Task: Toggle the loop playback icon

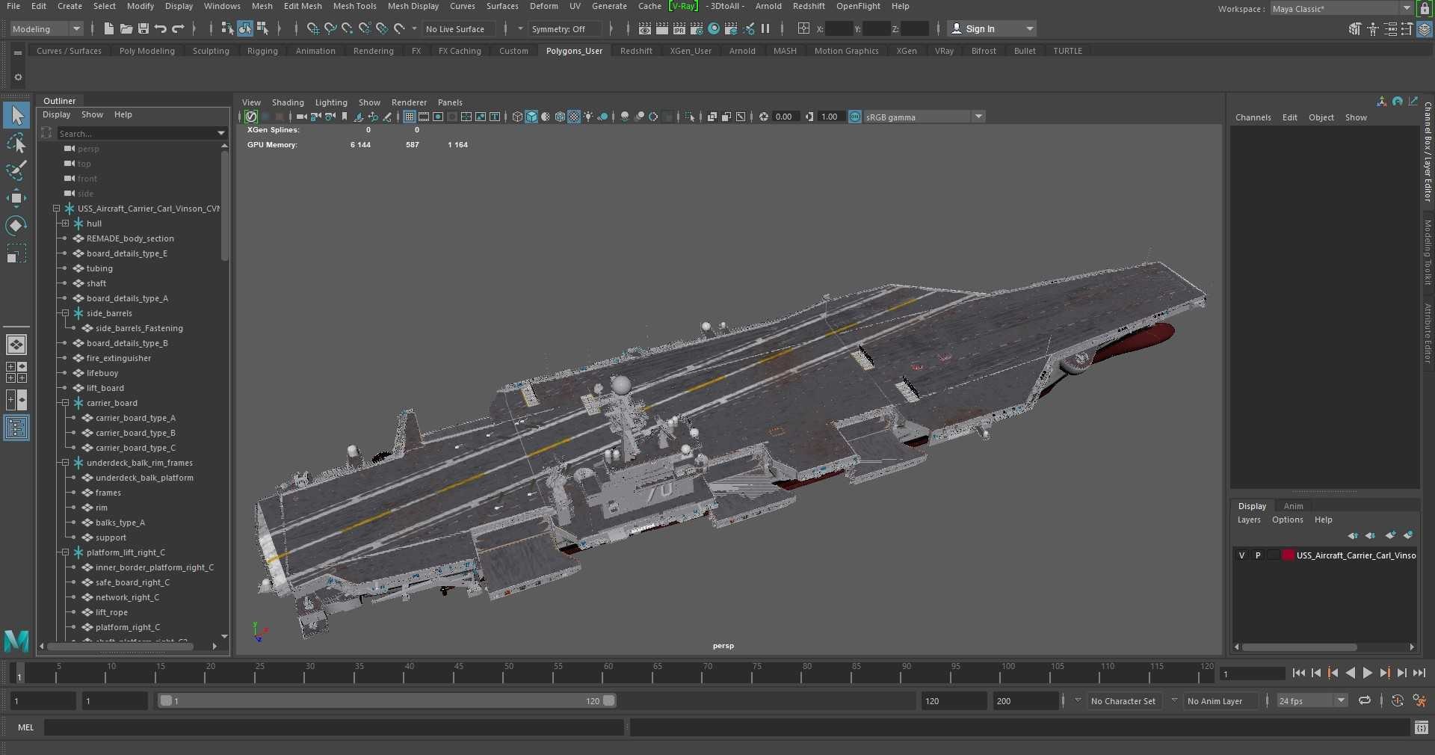Action: click(1365, 700)
